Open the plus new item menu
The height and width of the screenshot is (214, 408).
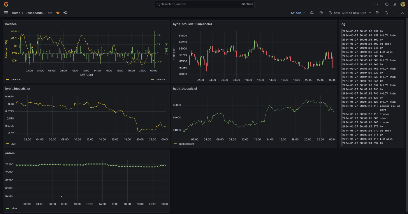(376, 4)
